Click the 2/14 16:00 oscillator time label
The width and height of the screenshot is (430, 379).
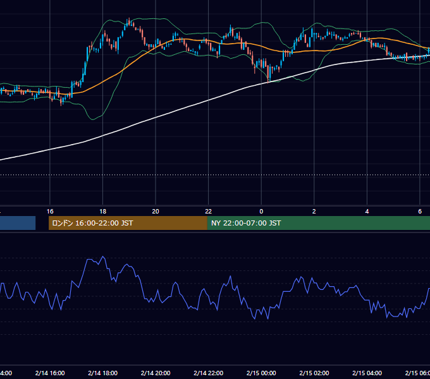coord(50,373)
